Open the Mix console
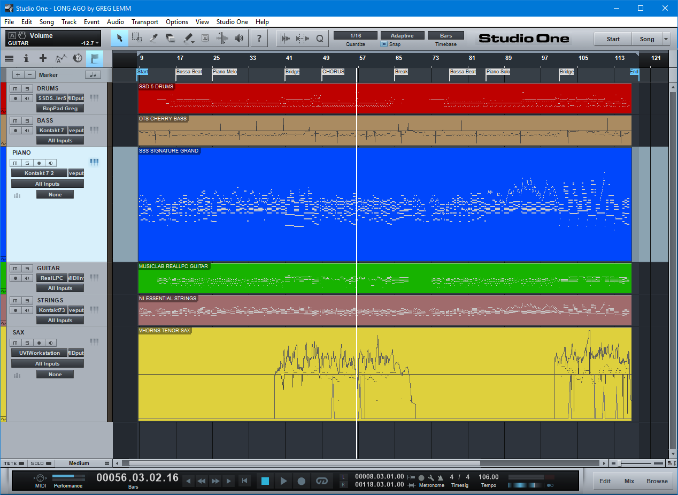 click(629, 481)
